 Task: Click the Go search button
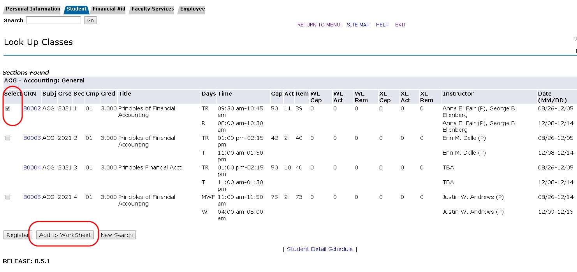pos(90,21)
